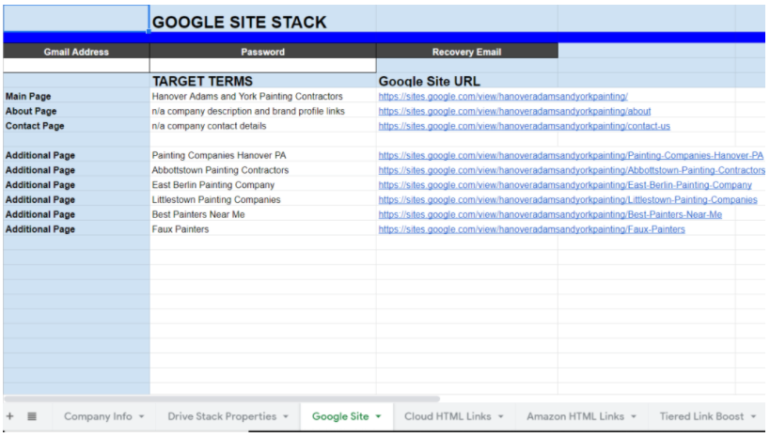The width and height of the screenshot is (770, 437).
Task: Select 'n/a company contact details' cell
Action: 262,126
